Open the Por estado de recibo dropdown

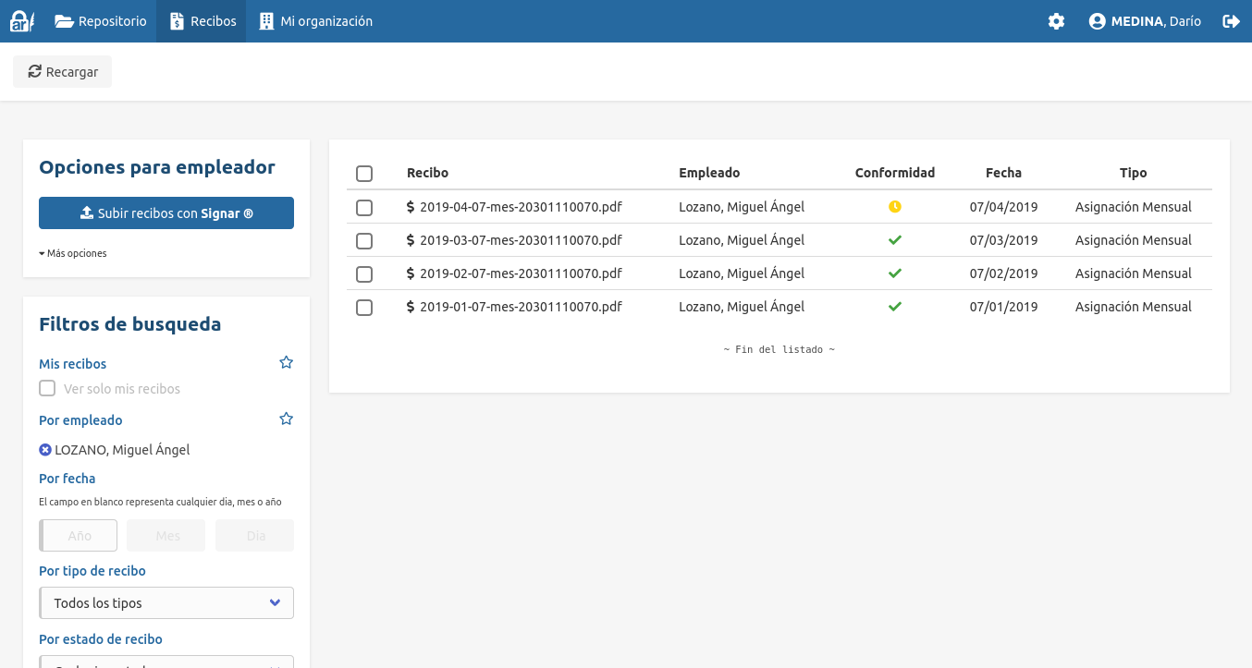point(166,662)
